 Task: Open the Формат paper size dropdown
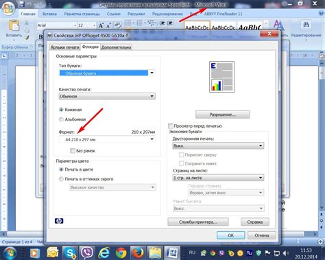(x=107, y=139)
